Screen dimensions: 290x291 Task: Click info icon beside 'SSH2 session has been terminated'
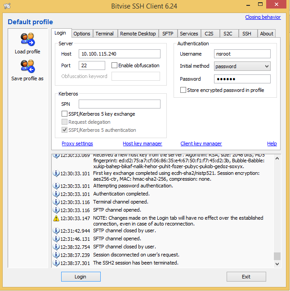56,263
